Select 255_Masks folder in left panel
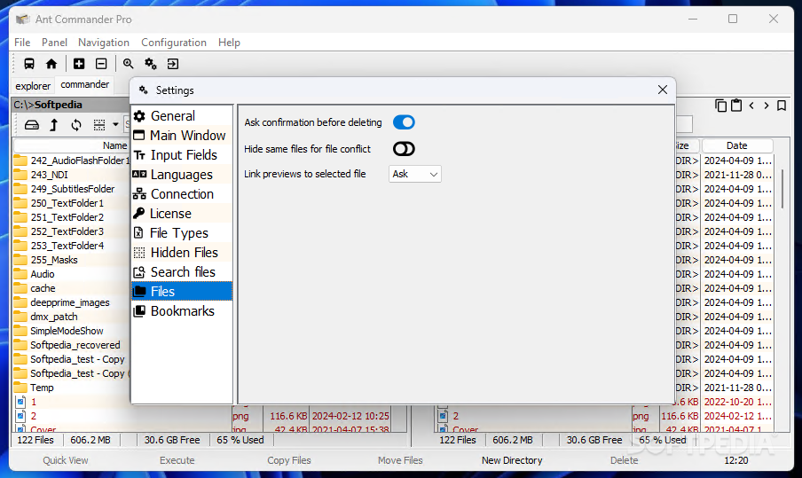This screenshot has width=802, height=478. pyautogui.click(x=54, y=260)
